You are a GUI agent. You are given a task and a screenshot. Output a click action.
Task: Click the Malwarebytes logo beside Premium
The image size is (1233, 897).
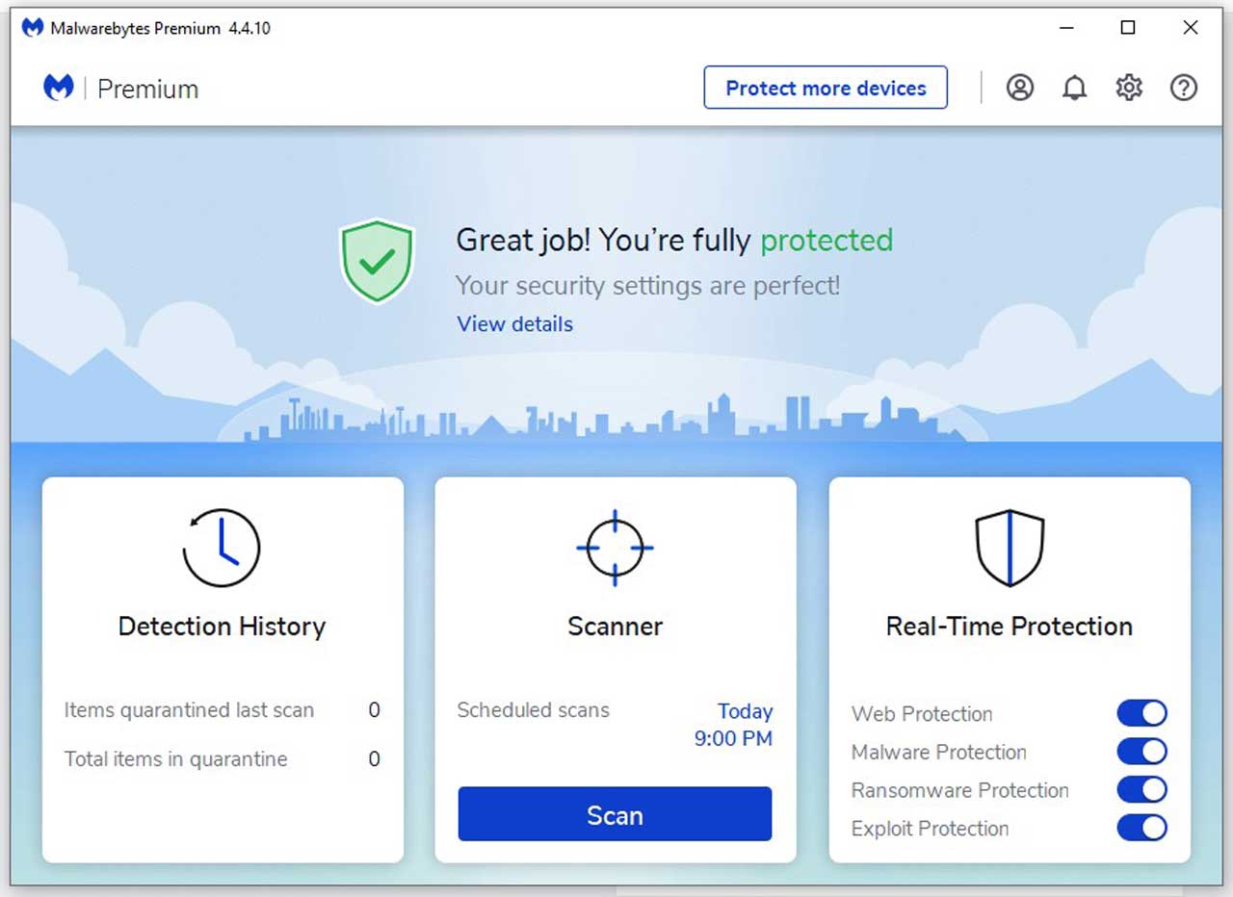(59, 88)
